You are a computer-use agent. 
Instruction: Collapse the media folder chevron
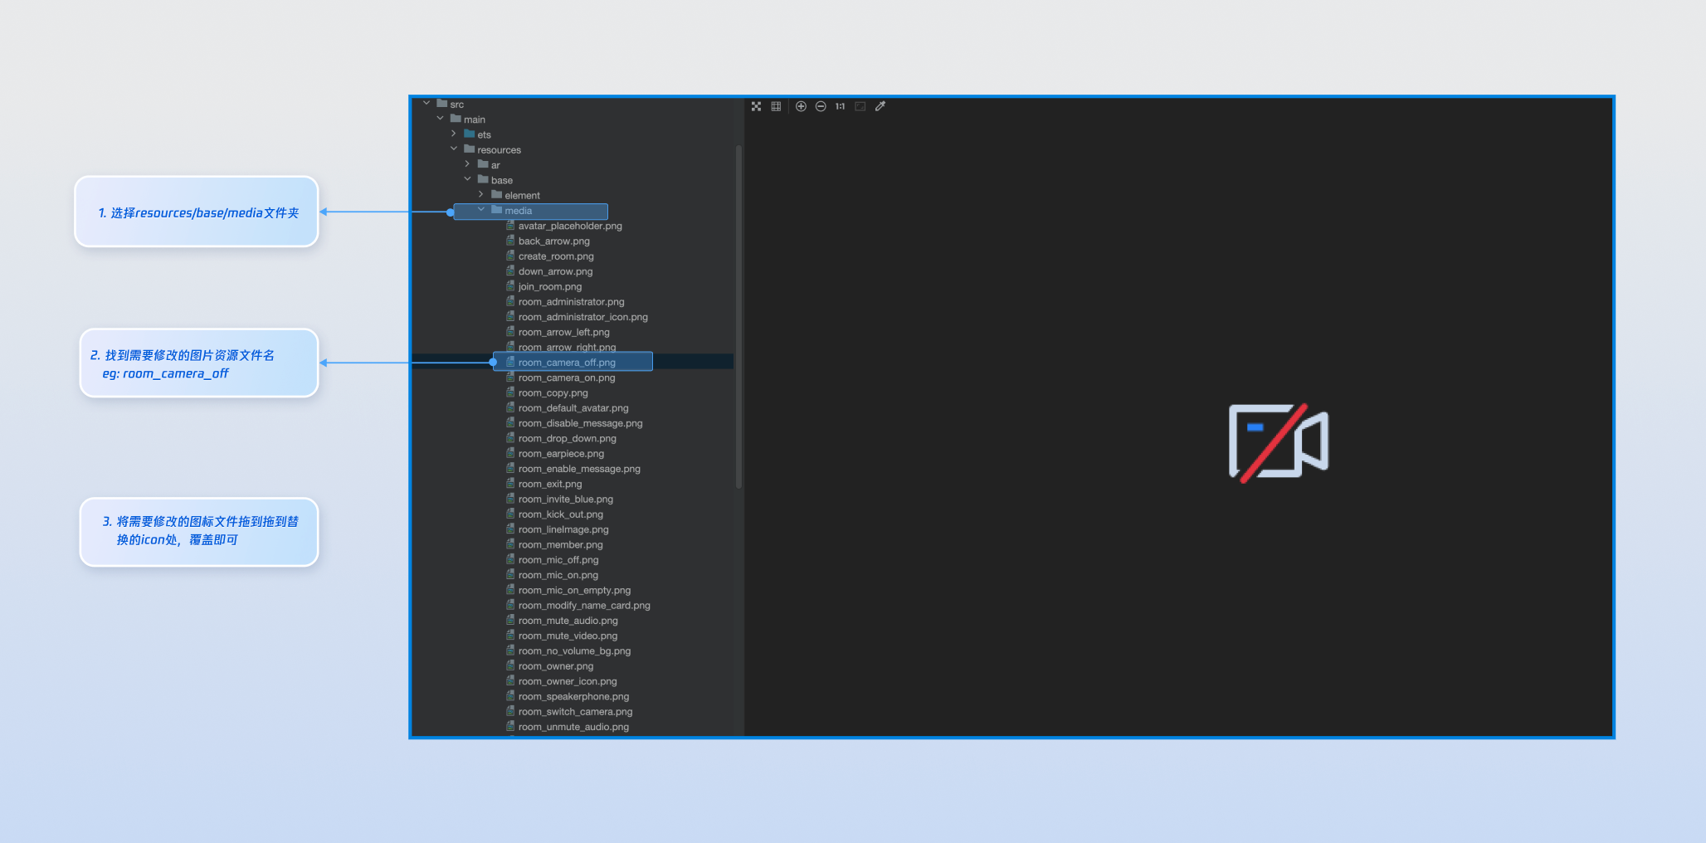point(480,210)
